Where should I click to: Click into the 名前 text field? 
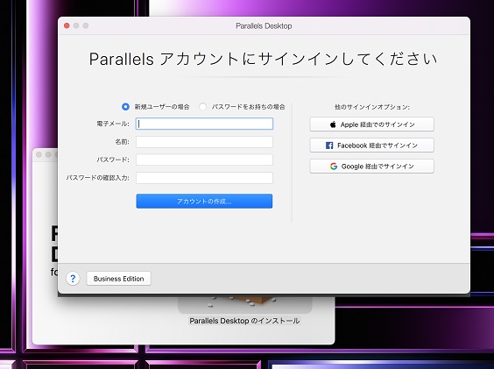[x=204, y=142]
